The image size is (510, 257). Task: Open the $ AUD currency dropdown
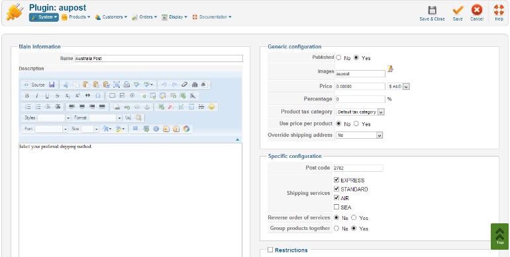click(x=399, y=87)
